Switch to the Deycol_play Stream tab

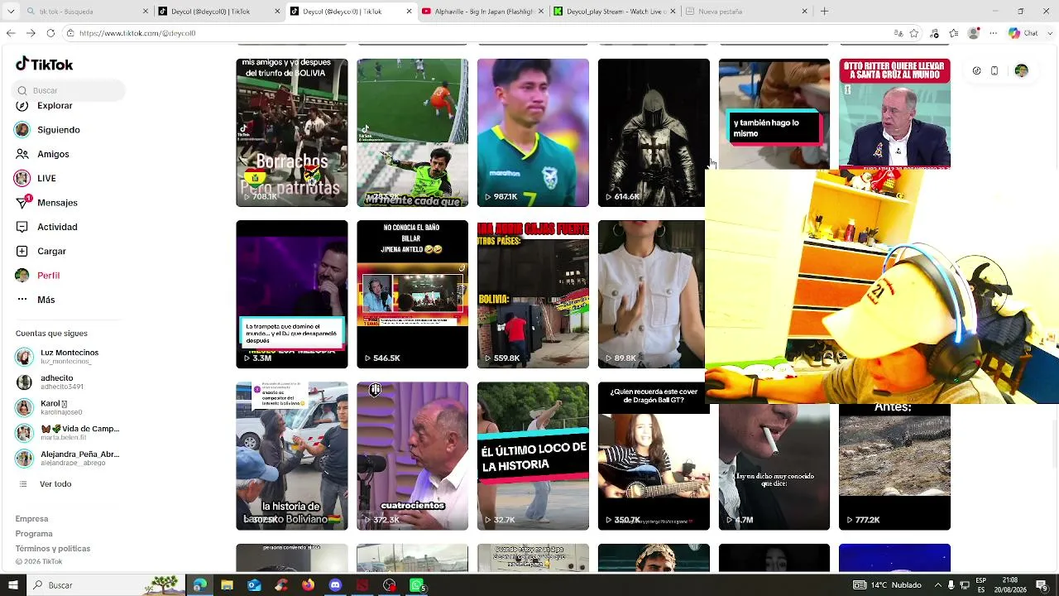pyautogui.click(x=615, y=12)
